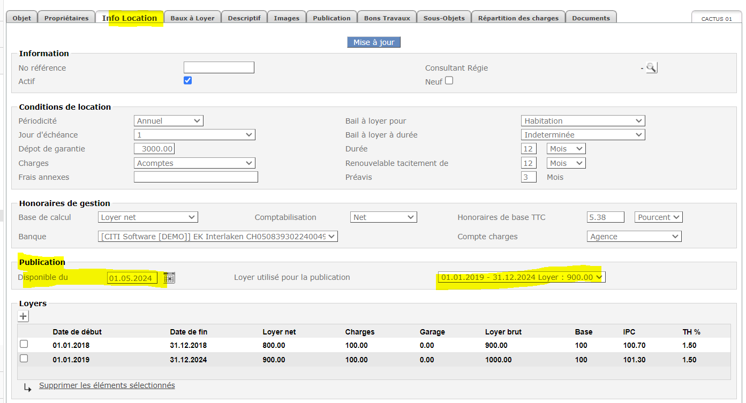Open the Consultant Régie search magnifier

pos(651,68)
